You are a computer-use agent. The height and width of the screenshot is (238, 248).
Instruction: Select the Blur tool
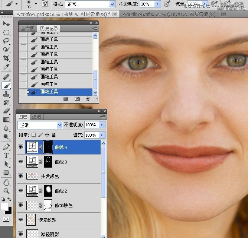[x=6, y=128]
